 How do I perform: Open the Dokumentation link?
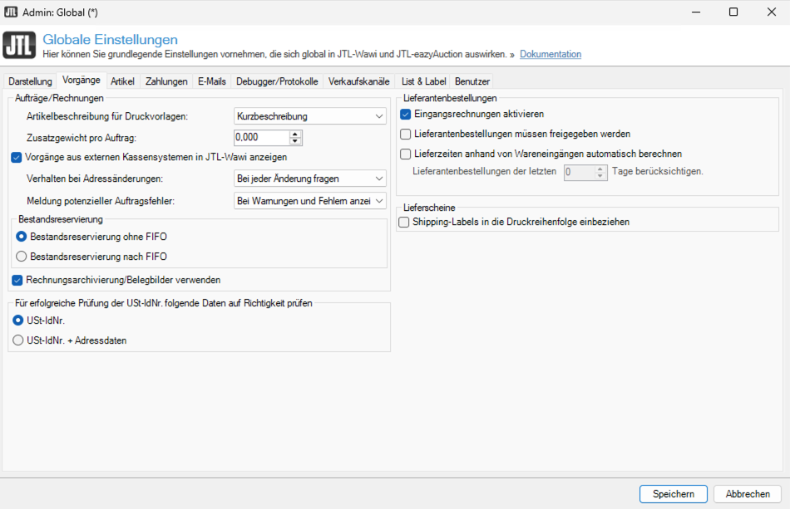(551, 54)
